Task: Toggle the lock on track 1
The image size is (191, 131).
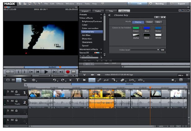Action: pyautogui.click(x=16, y=92)
